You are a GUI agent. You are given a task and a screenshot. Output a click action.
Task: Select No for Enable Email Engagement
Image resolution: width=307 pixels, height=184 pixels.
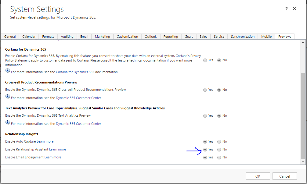pyautogui.click(x=219, y=157)
